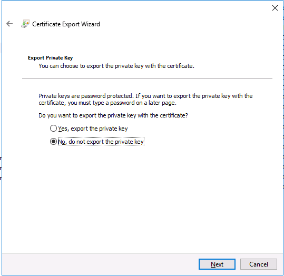Close the wizard with the X icon
The width and height of the screenshot is (284, 276).
(275, 8)
